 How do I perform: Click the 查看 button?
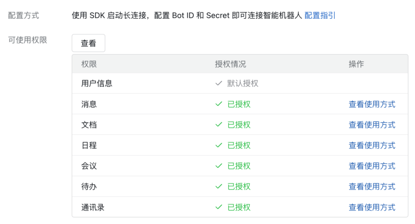[x=88, y=43]
